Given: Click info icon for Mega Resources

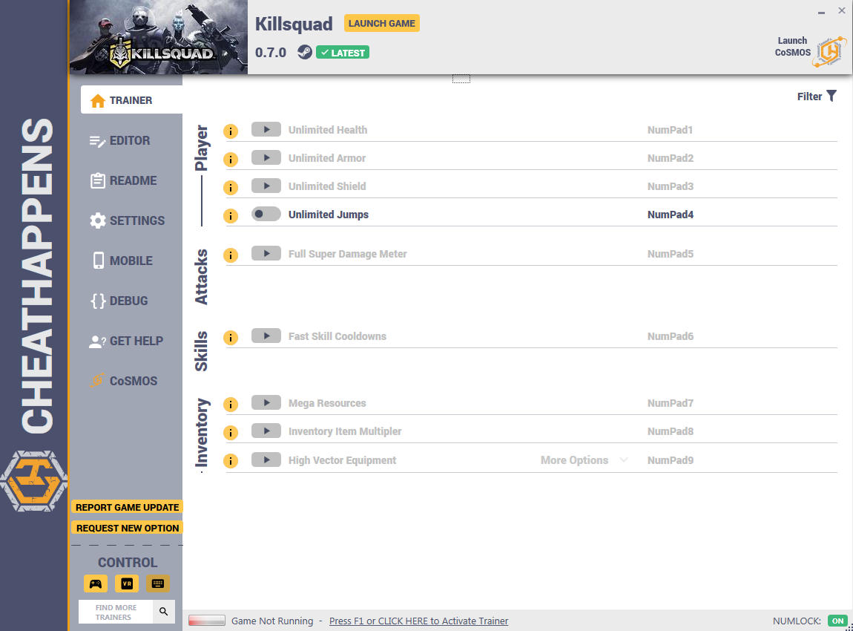Looking at the screenshot, I should [x=231, y=405].
